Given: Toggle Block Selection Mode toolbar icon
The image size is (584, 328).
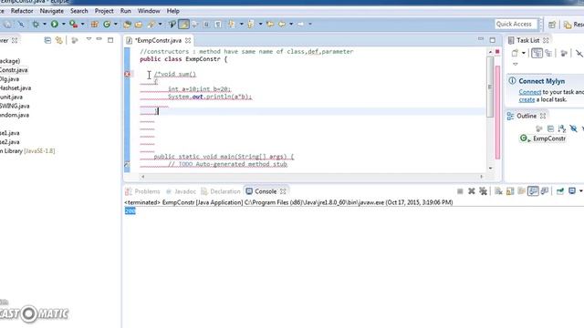Looking at the screenshot, I should pos(206,25).
